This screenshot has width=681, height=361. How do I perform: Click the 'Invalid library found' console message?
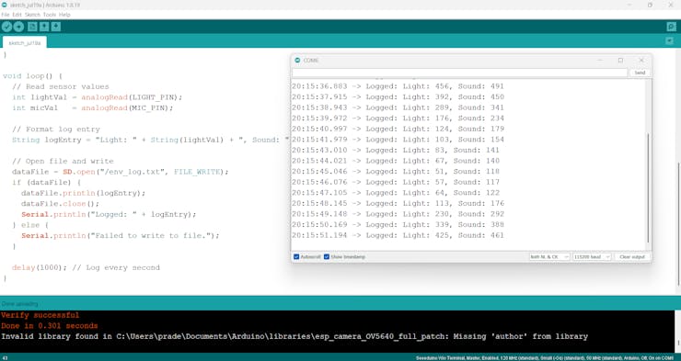tap(294, 336)
